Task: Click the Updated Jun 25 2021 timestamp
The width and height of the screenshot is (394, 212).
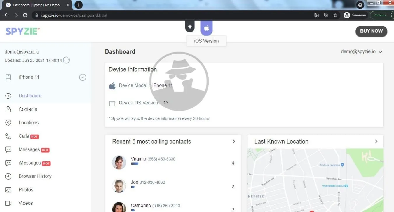Action: click(x=33, y=61)
